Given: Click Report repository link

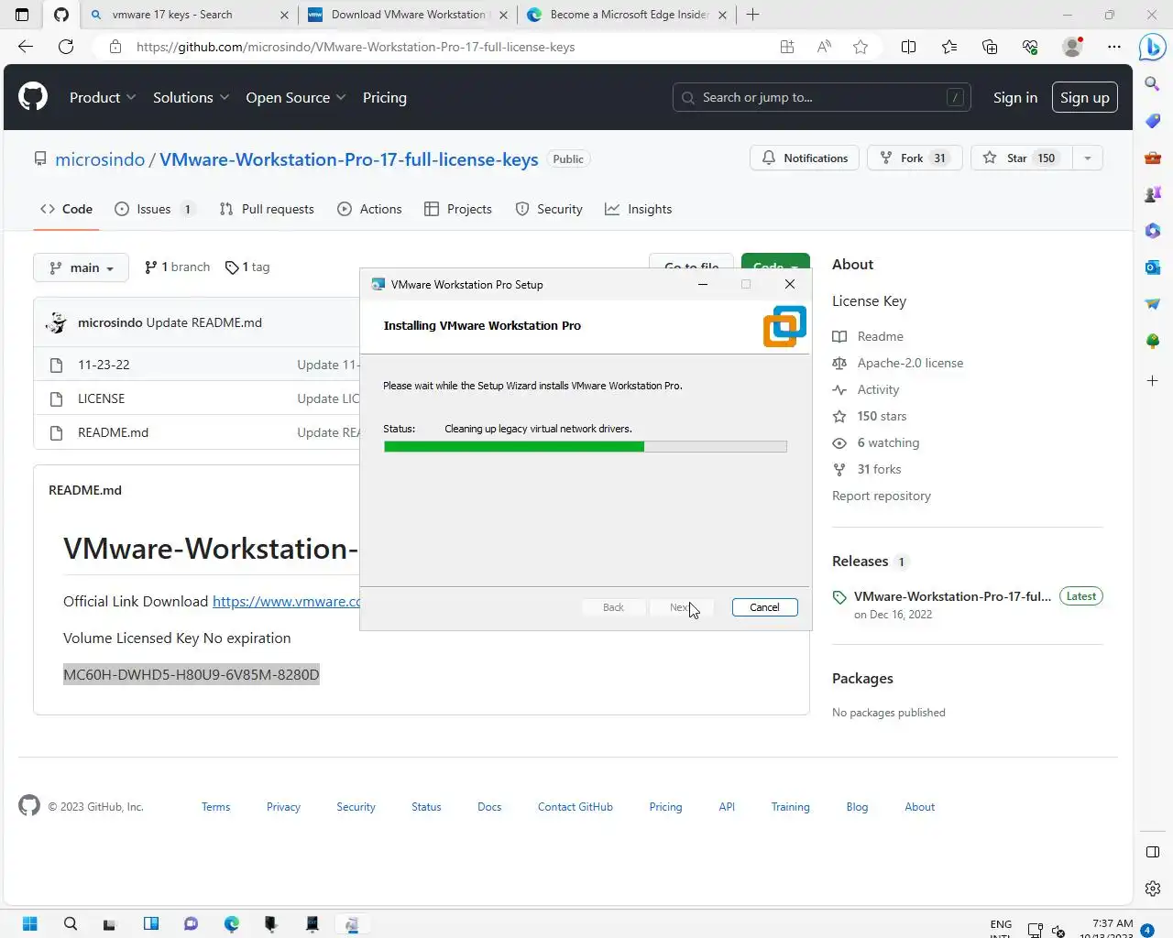Looking at the screenshot, I should [882, 496].
